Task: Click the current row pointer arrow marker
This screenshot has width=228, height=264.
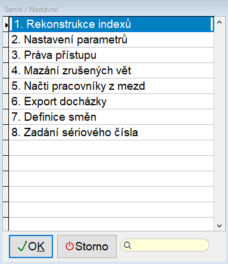Action: click(7, 25)
